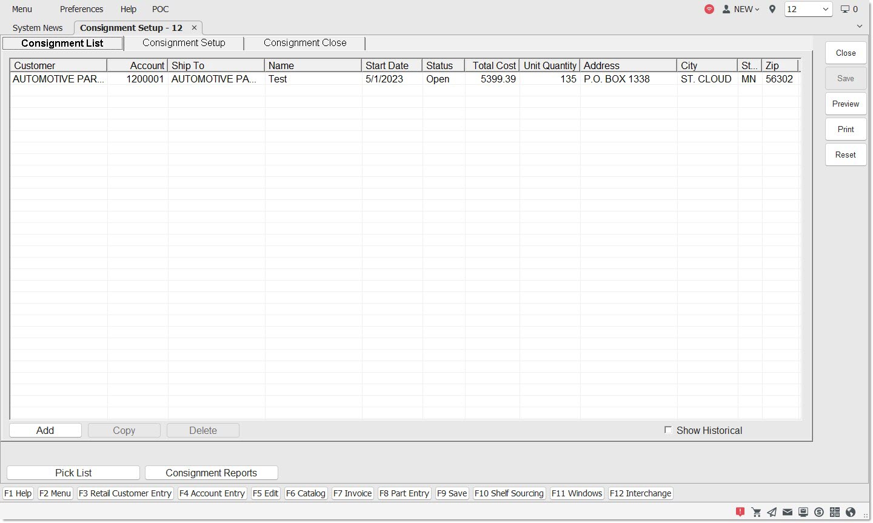The height and width of the screenshot is (523, 873).
Task: Click the red Wi-Fi connection status icon
Action: [x=709, y=9]
